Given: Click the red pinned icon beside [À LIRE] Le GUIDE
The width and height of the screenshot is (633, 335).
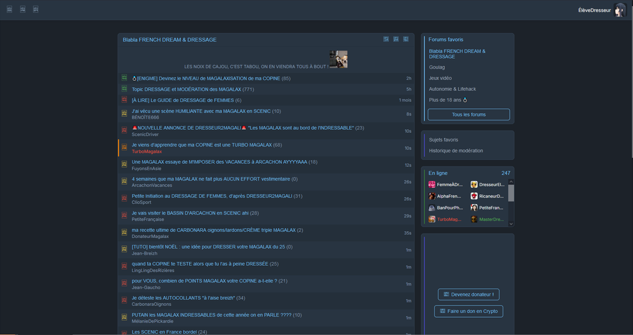Looking at the screenshot, I should coord(124,100).
